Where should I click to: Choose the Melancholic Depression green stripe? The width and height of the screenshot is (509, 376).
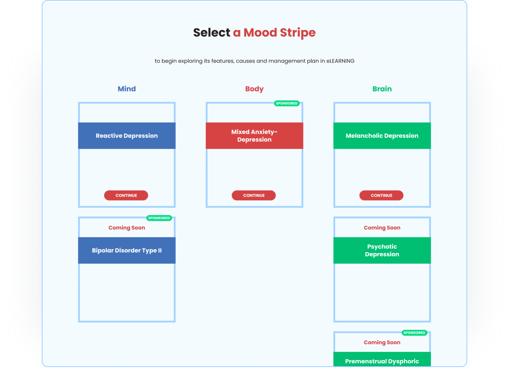coord(382,136)
